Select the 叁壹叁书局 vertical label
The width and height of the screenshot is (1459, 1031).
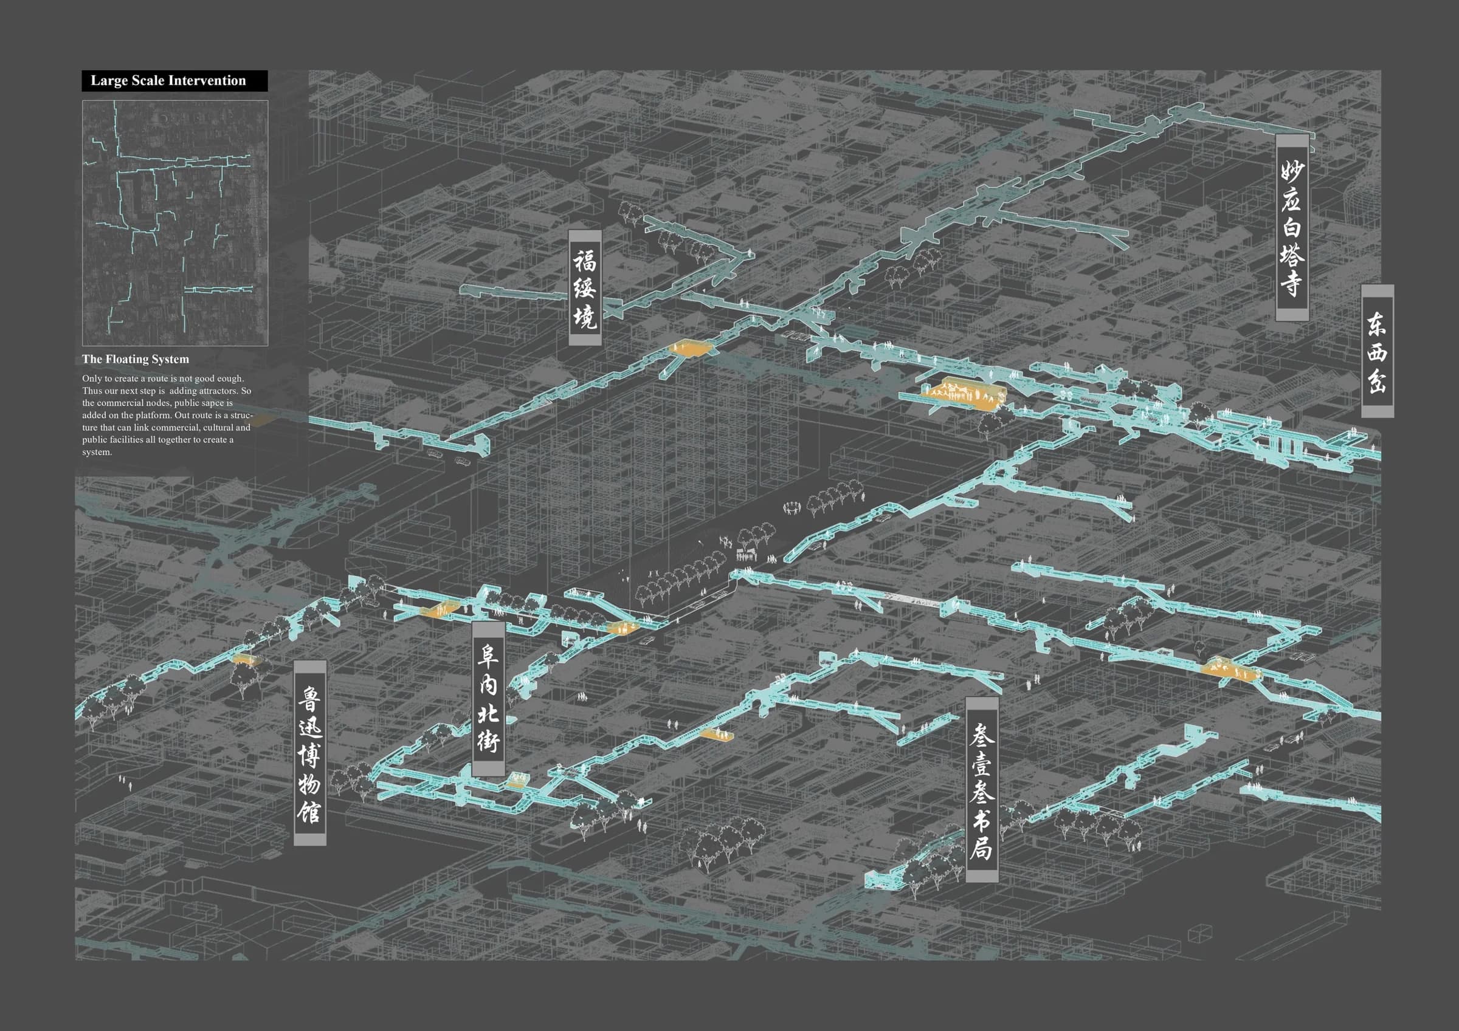coord(982,790)
